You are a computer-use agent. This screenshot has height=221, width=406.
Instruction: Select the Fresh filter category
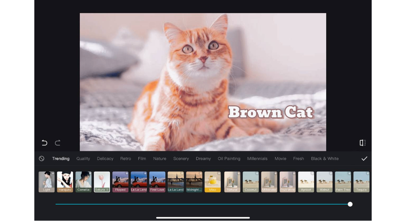(299, 158)
